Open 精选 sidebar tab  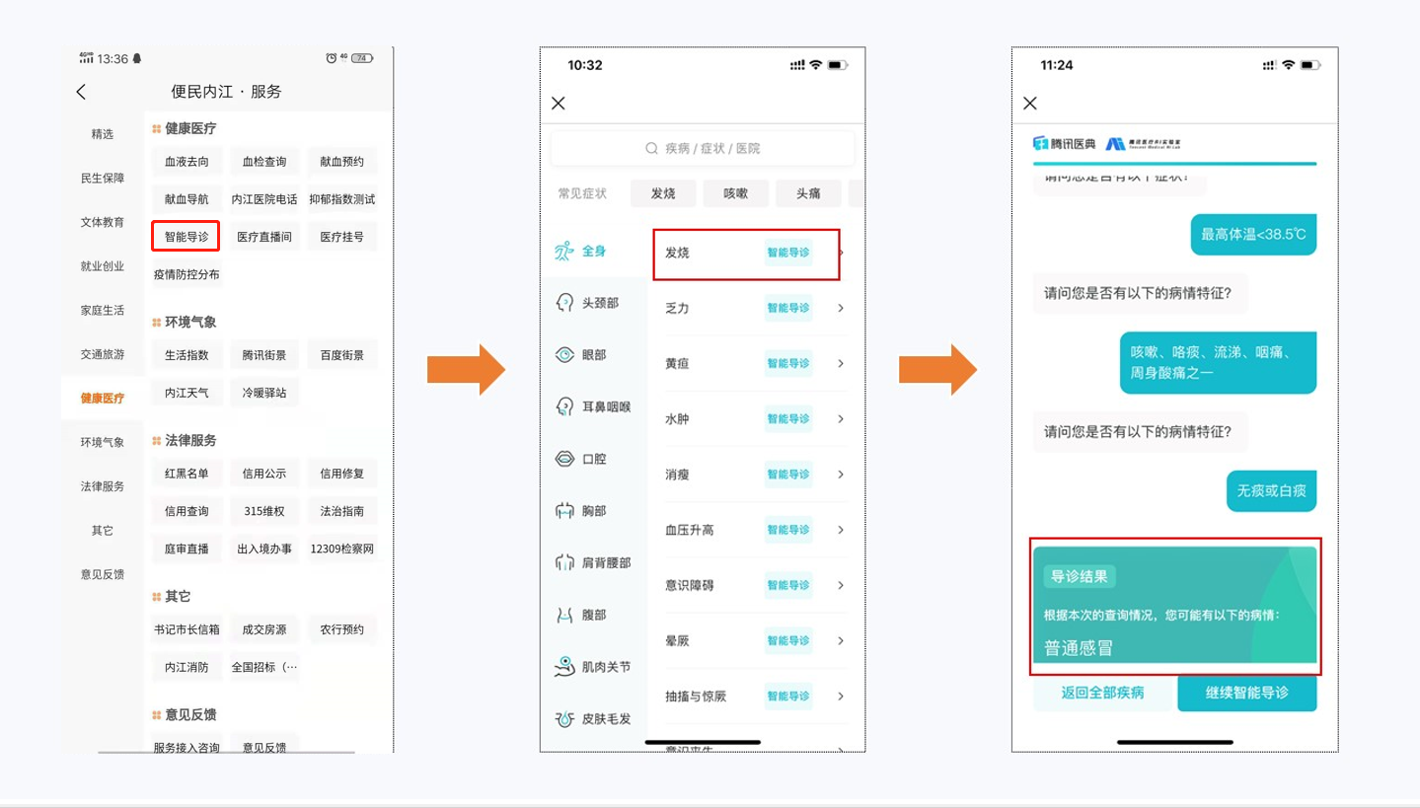[x=103, y=134]
